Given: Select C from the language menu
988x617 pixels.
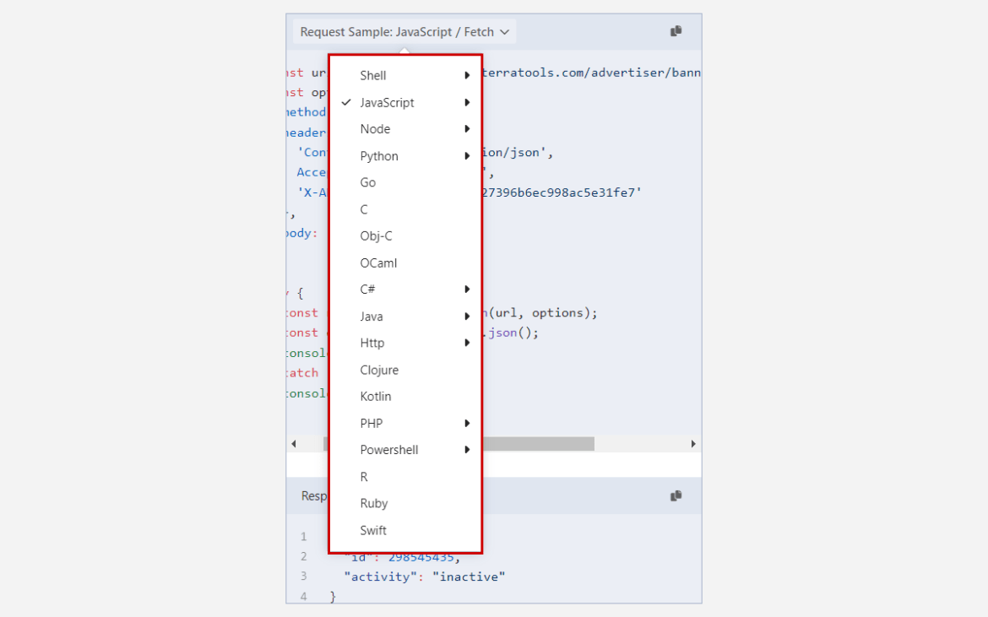Looking at the screenshot, I should pos(362,209).
